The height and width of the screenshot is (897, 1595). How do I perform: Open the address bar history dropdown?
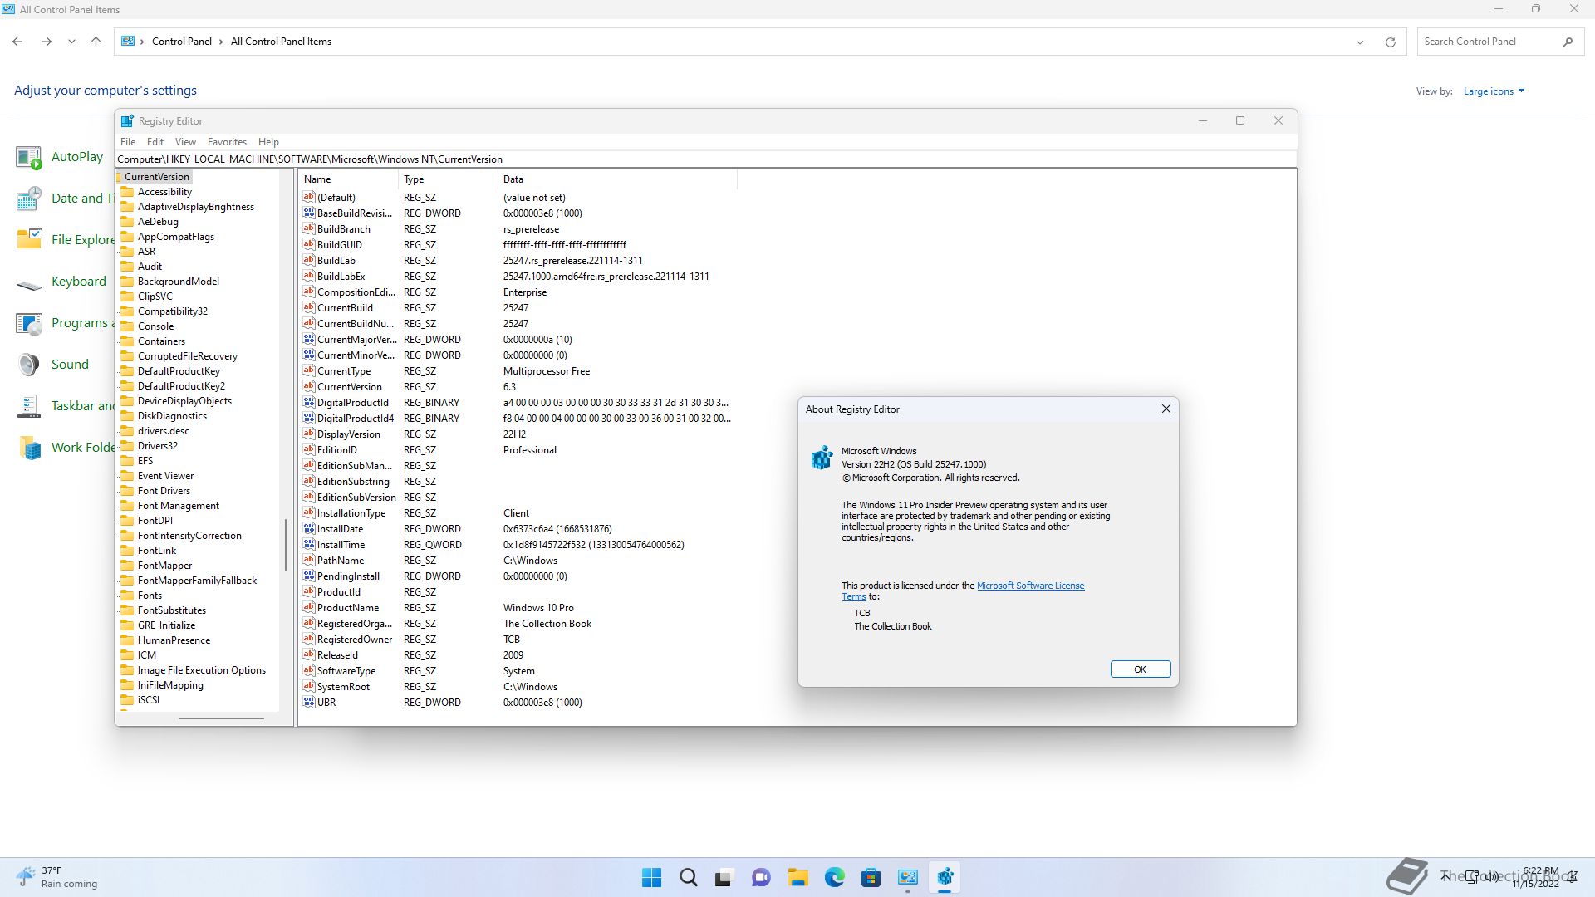click(1360, 42)
